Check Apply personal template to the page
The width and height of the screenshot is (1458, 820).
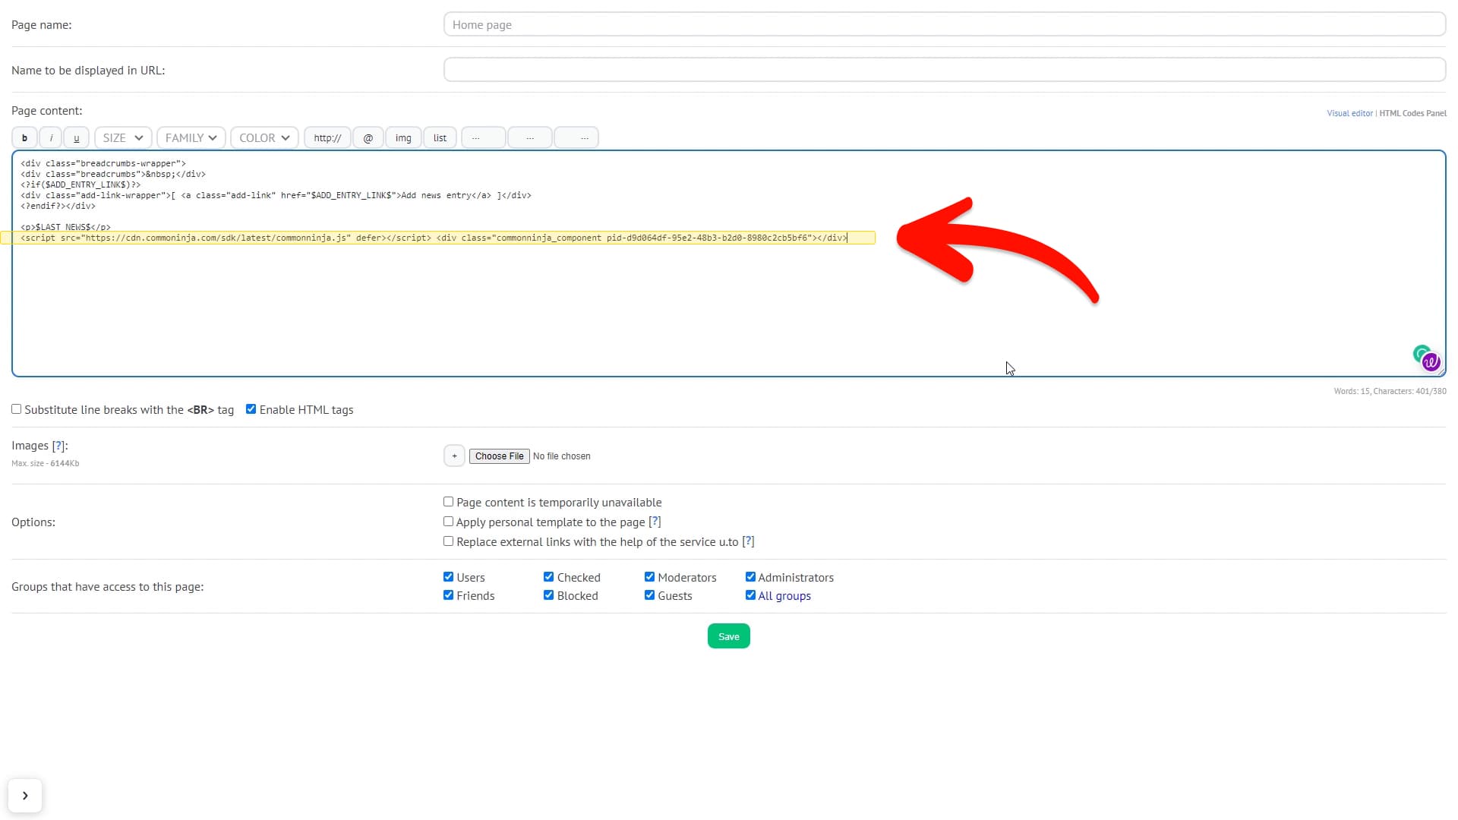[448, 522]
